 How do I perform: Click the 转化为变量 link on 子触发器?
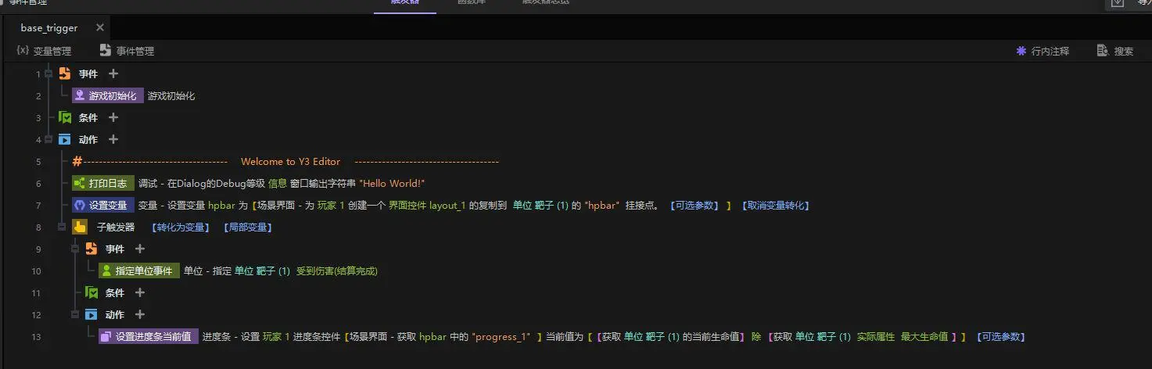pos(181,227)
